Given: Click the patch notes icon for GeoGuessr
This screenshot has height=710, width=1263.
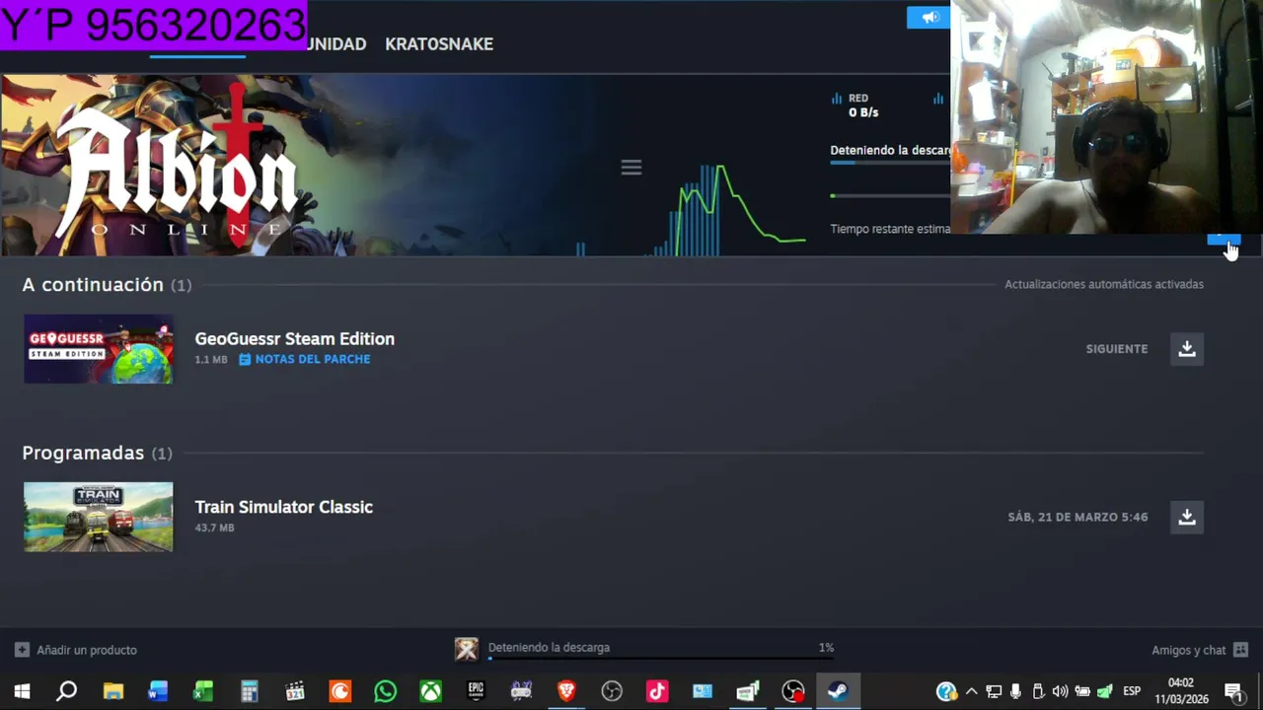Looking at the screenshot, I should [245, 360].
